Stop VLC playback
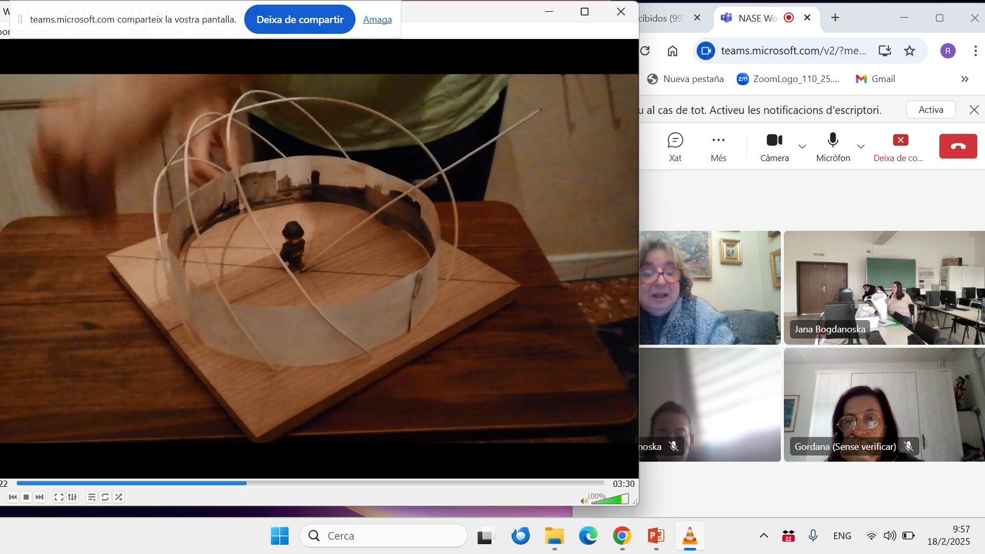This screenshot has height=554, width=985. [26, 497]
